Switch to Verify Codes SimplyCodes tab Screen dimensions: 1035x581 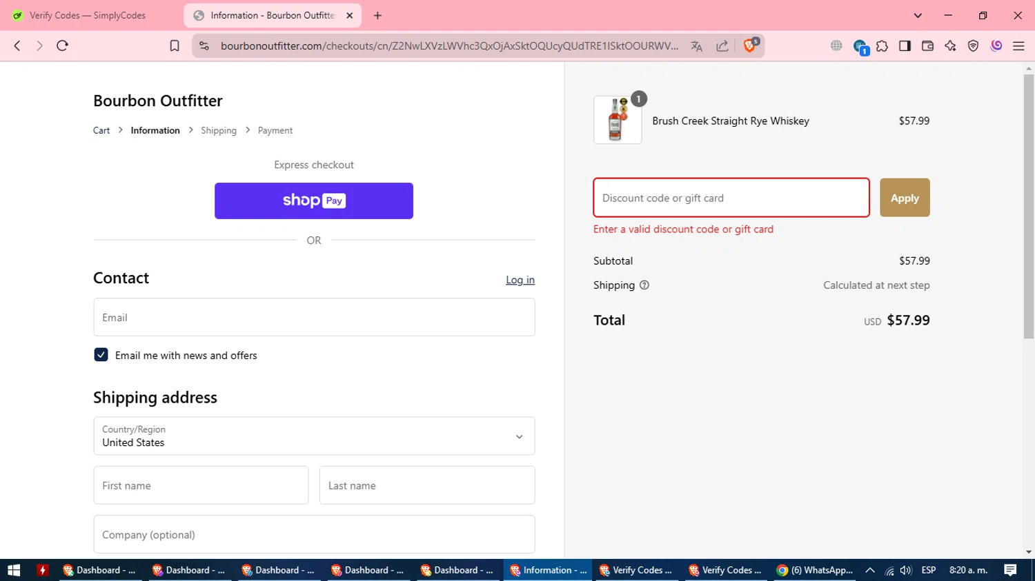coord(87,15)
